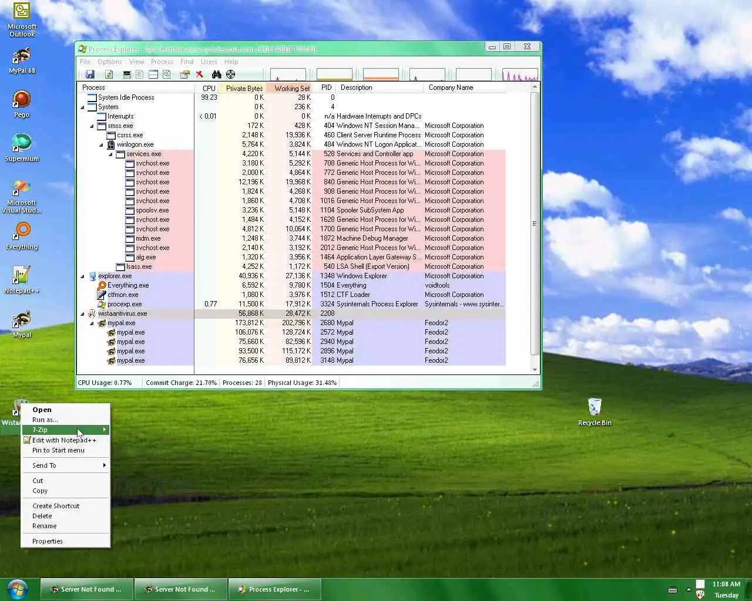
Task: Open Microsoft Outlook desktop icon
Action: (x=22, y=20)
